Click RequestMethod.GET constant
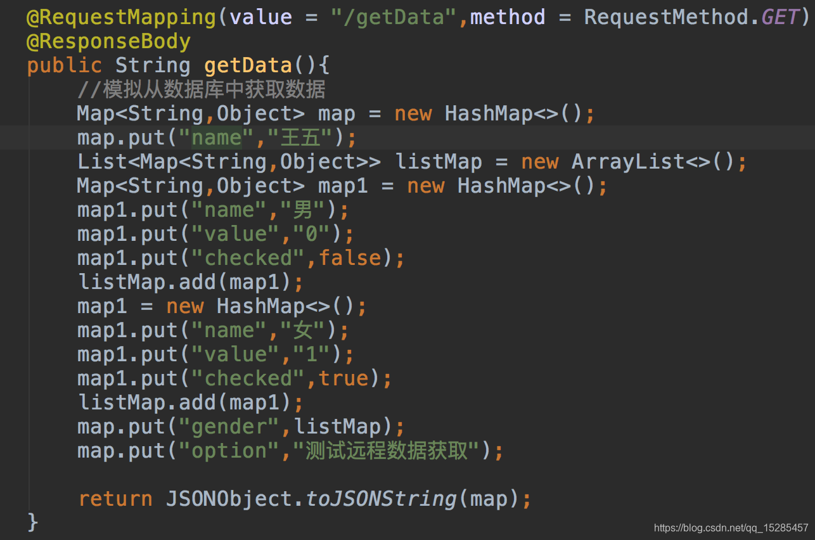The image size is (815, 540). (x=691, y=17)
